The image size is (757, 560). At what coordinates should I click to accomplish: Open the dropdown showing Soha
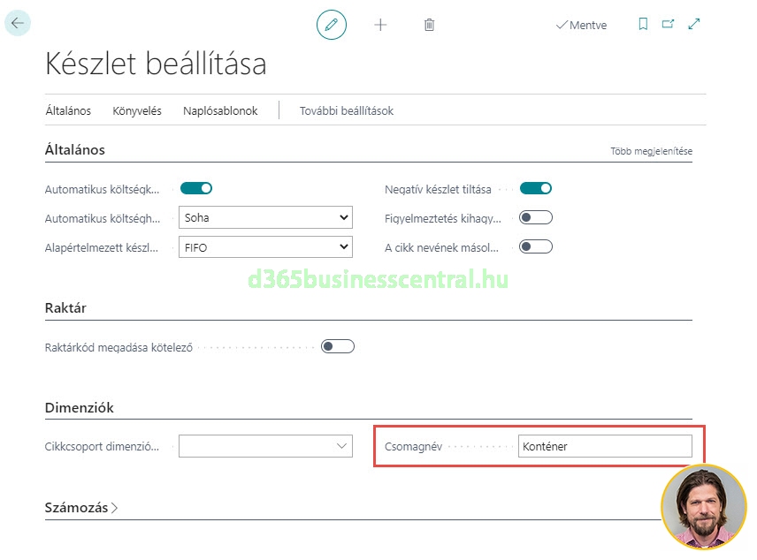click(x=265, y=217)
